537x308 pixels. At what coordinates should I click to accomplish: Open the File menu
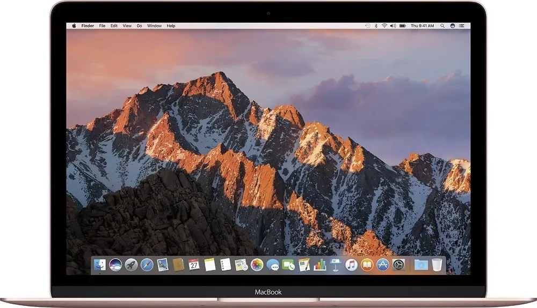[102, 26]
